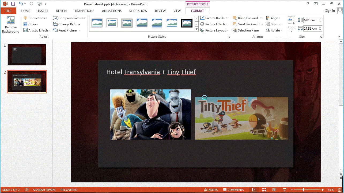Viewport: 344px width, 193px height.
Task: Open Ribbon Display Options
Action: click(316, 4)
